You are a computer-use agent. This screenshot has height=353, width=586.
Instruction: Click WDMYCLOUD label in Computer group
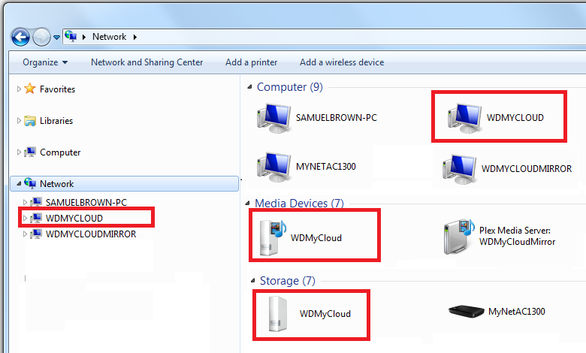[515, 118]
